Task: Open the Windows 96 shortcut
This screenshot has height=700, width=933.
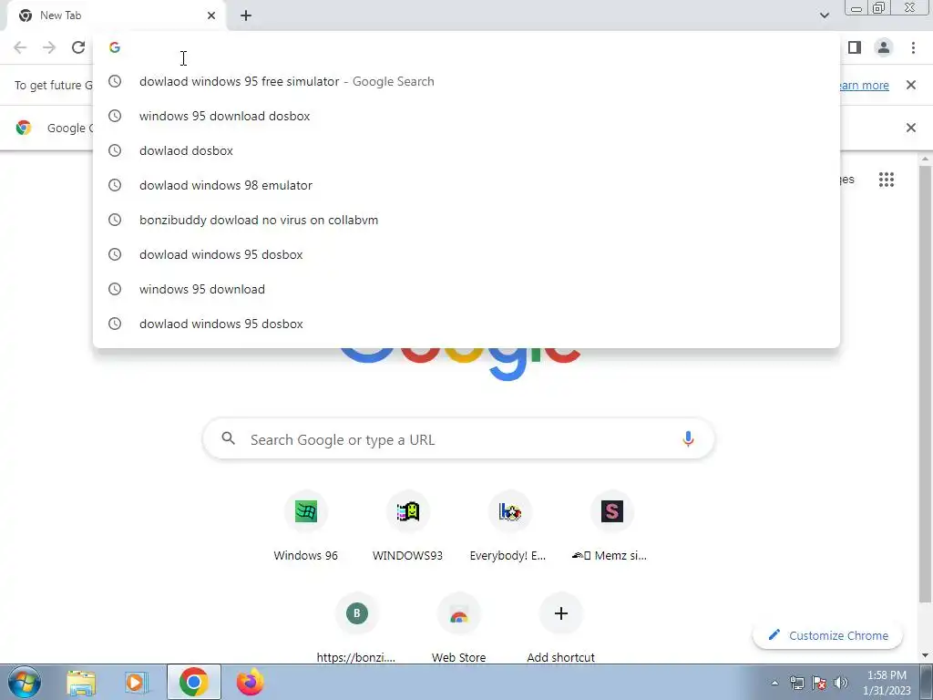Action: (306, 527)
